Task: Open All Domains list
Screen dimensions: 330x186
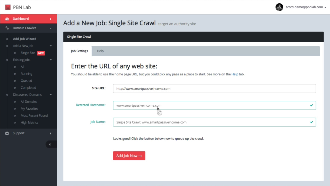Action: coord(29,102)
